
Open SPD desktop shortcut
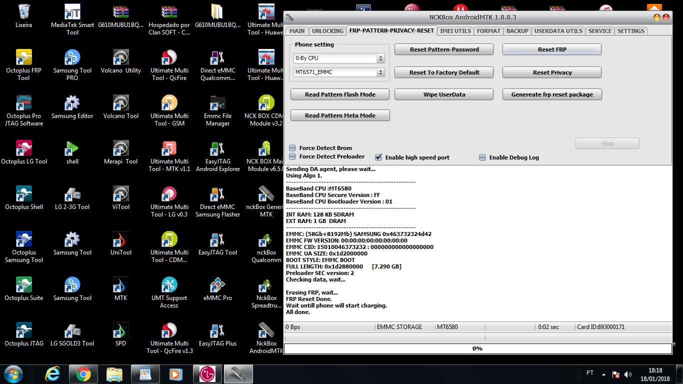pyautogui.click(x=121, y=334)
